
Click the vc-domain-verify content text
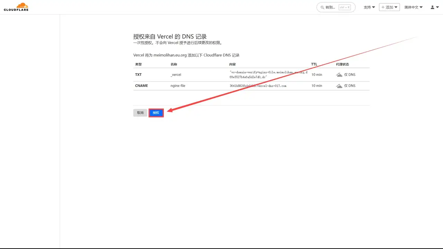[x=269, y=75]
